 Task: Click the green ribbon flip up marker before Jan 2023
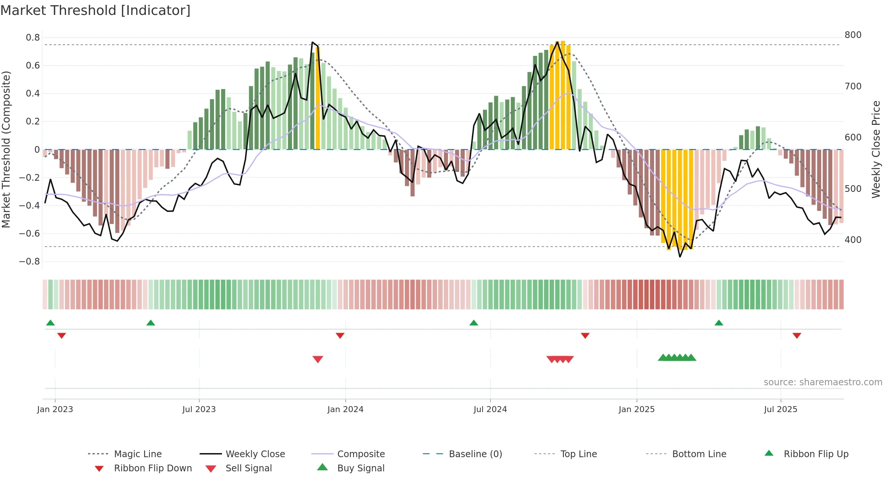(x=50, y=323)
